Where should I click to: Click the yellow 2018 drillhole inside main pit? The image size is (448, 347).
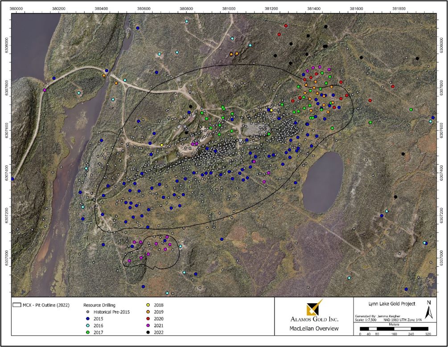tap(161, 145)
